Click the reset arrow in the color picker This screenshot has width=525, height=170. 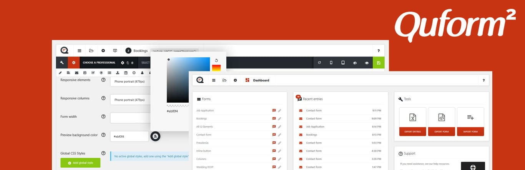pos(216,60)
